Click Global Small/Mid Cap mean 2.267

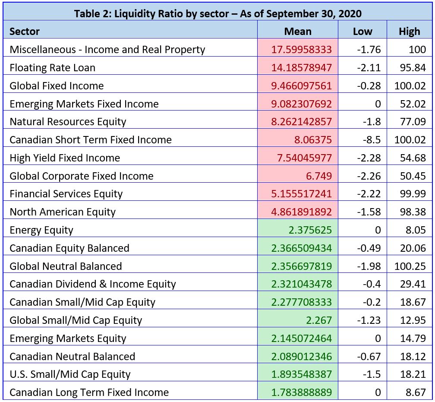319,320
